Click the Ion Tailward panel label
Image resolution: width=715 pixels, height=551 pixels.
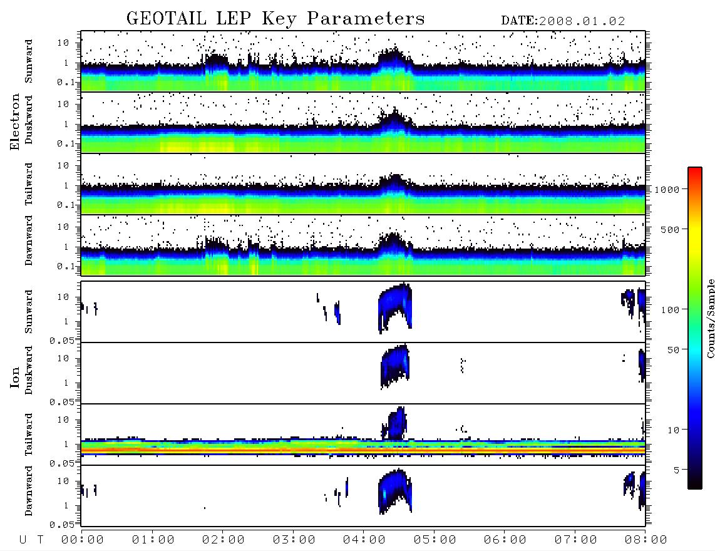click(x=29, y=435)
